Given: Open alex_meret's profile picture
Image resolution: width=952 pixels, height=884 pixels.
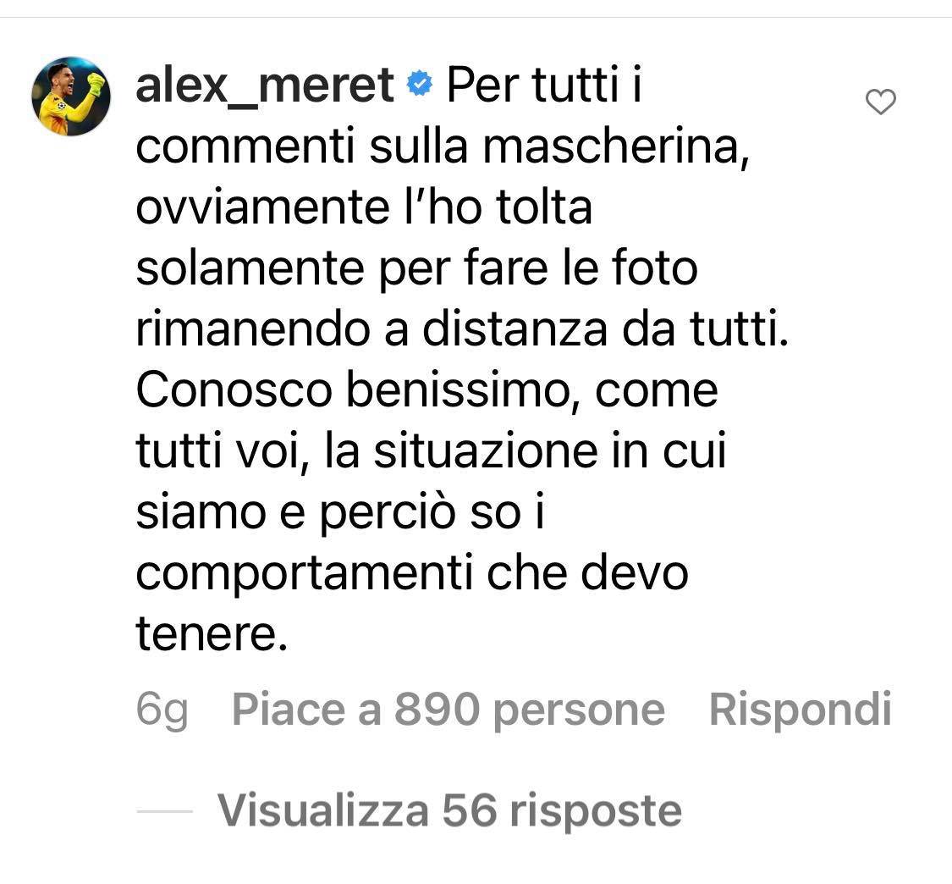Looking at the screenshot, I should point(71,96).
